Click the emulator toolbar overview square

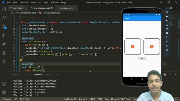tap(167, 50)
